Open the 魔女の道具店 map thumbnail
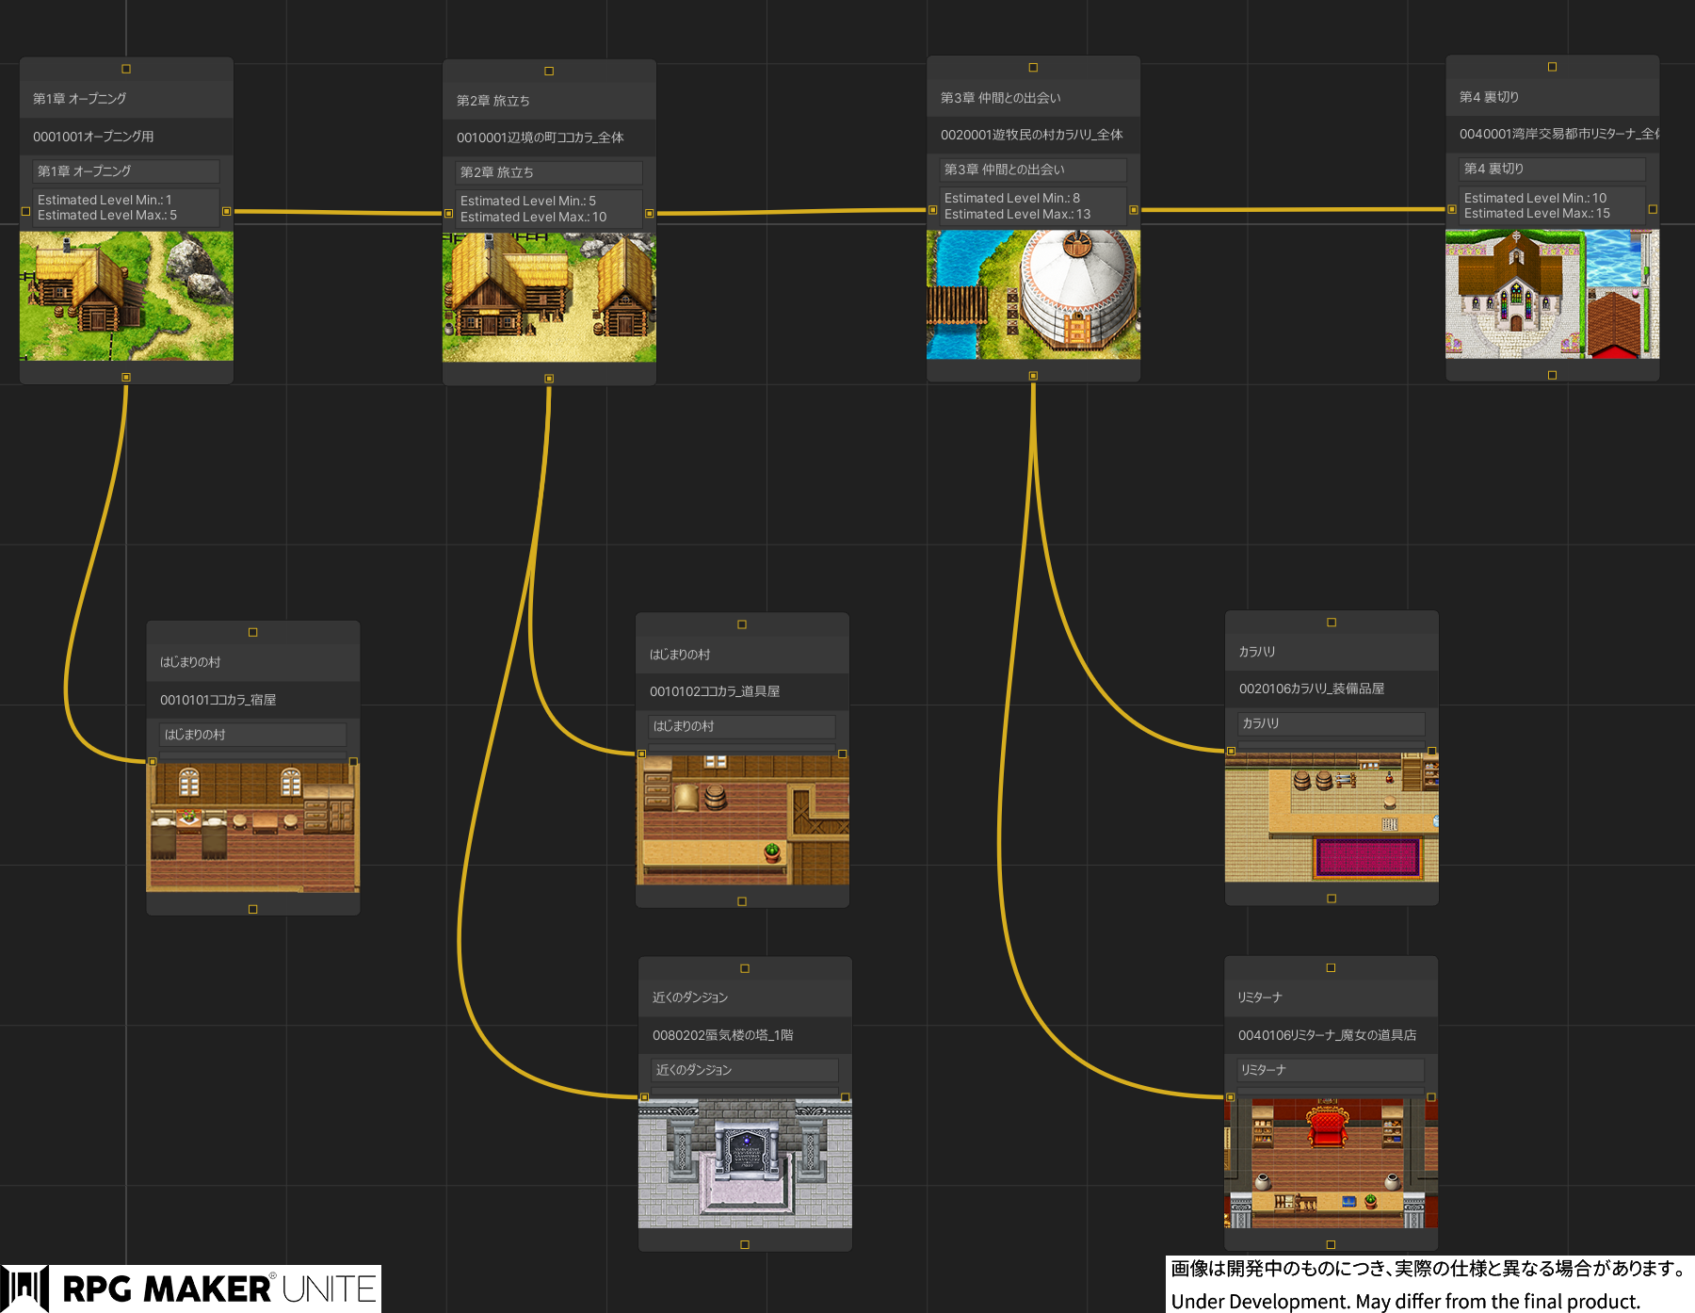This screenshot has width=1695, height=1313. [1331, 1164]
